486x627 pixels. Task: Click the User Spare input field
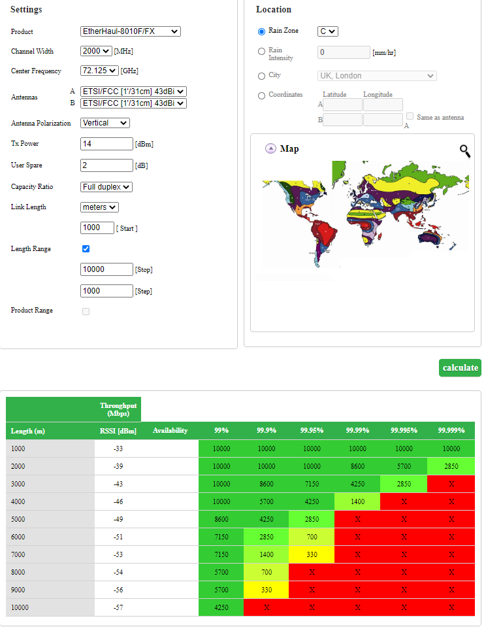tap(106, 165)
